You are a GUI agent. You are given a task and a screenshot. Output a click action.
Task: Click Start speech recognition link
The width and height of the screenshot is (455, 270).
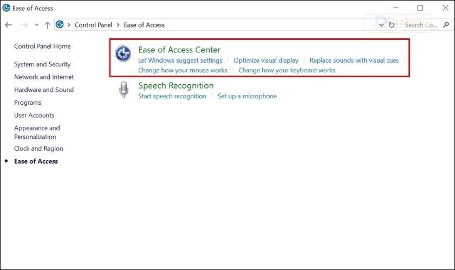pos(172,96)
